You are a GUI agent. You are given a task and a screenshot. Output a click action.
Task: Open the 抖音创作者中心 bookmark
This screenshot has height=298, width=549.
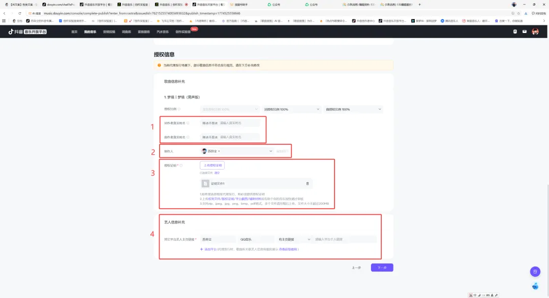[363, 21]
